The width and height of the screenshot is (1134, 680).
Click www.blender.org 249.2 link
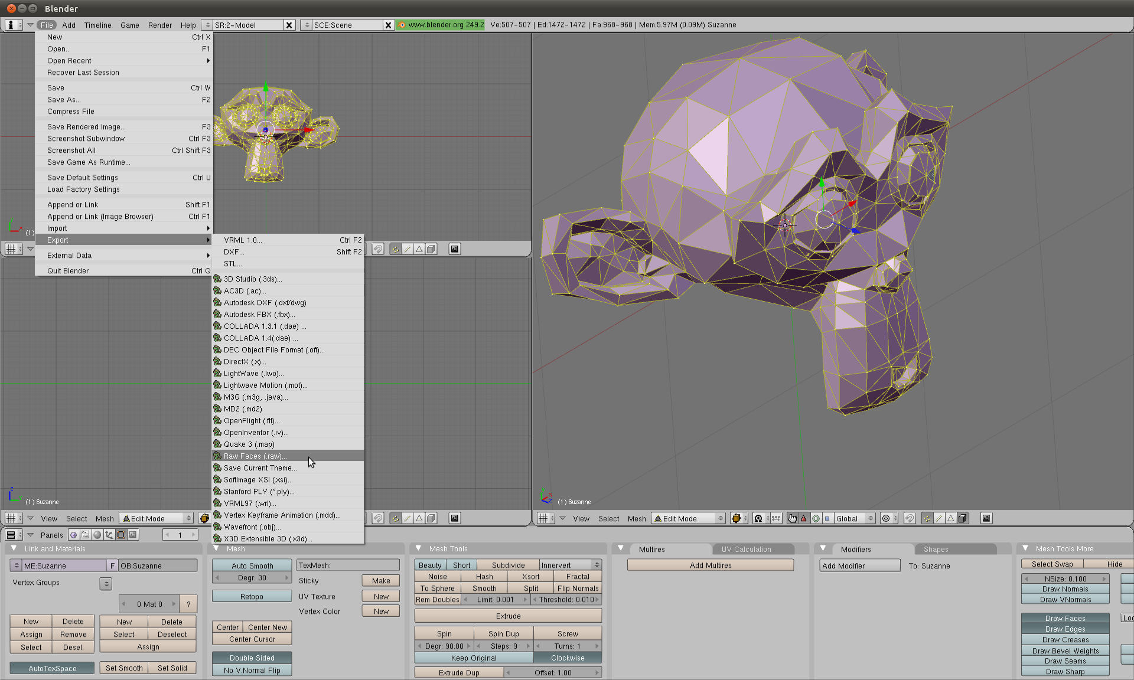[x=441, y=25]
